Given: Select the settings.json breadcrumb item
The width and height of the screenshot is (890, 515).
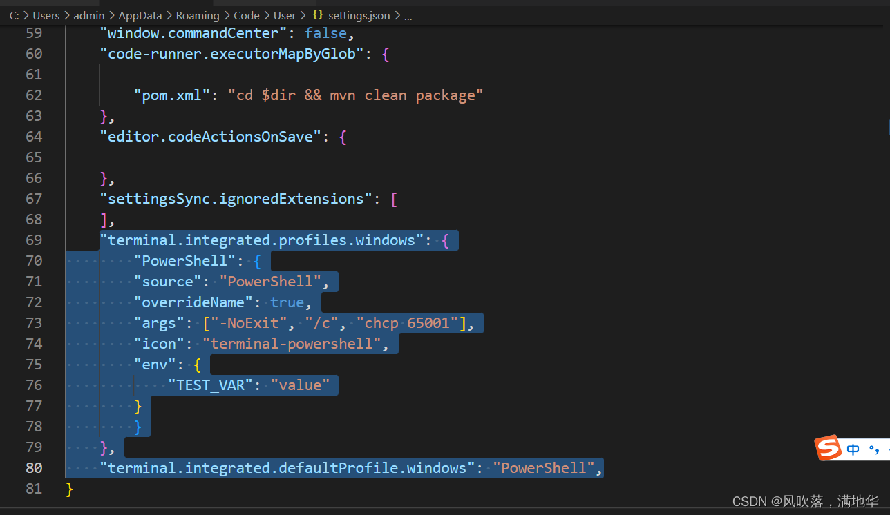Looking at the screenshot, I should 359,15.
